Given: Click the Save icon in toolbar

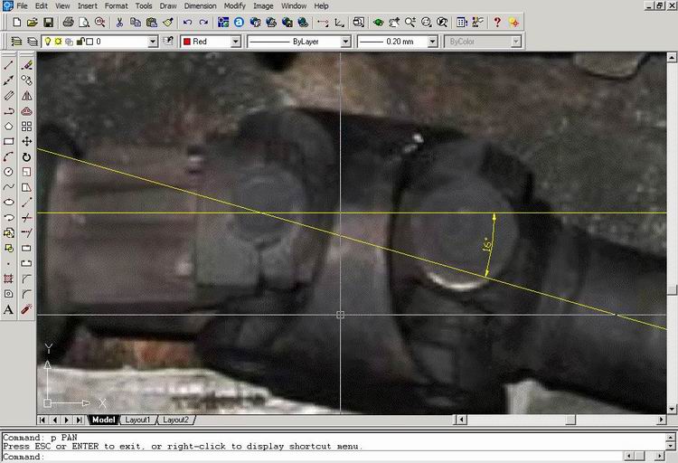Looking at the screenshot, I should [x=46, y=22].
